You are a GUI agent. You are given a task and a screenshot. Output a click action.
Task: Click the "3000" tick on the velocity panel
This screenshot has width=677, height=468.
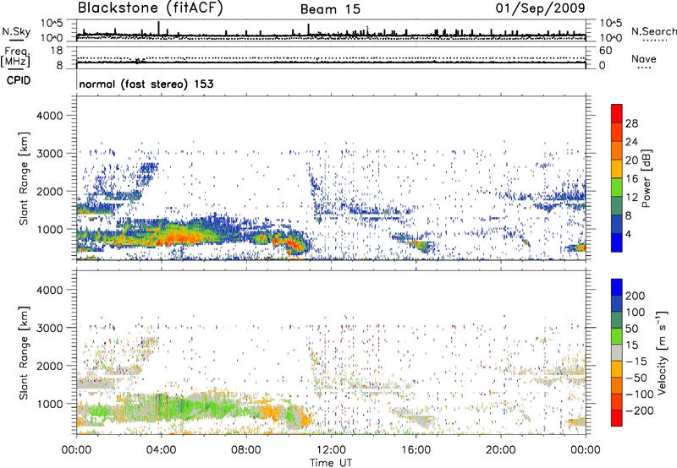[49, 328]
